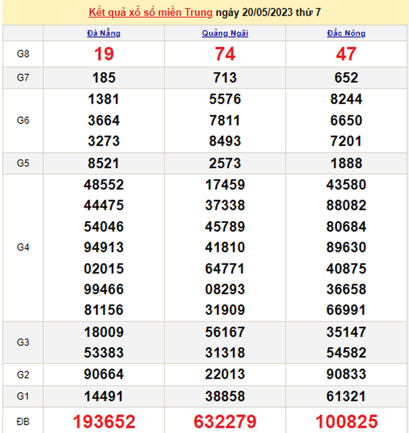Click the G4 row label

pos(23,247)
